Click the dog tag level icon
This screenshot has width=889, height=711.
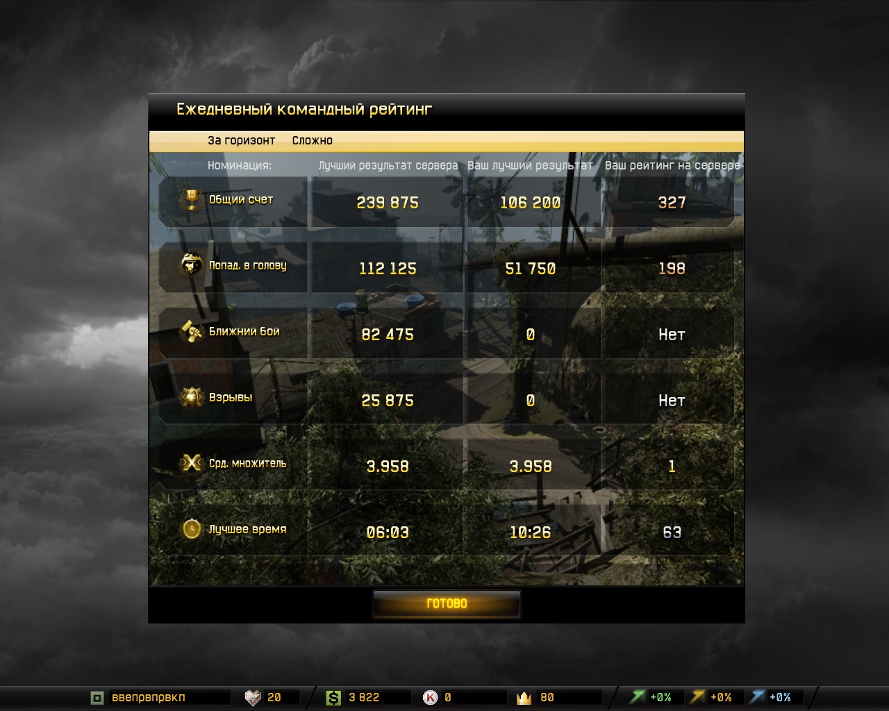point(254,698)
